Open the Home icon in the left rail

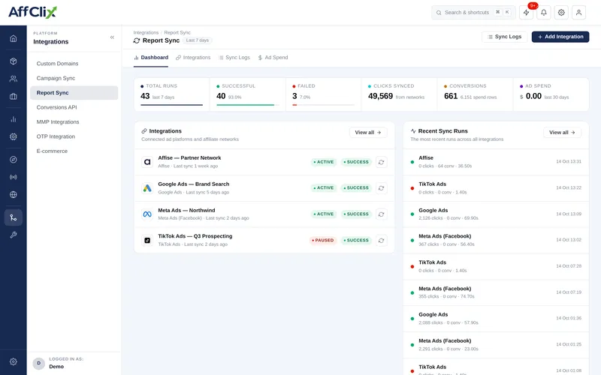[x=13, y=38]
